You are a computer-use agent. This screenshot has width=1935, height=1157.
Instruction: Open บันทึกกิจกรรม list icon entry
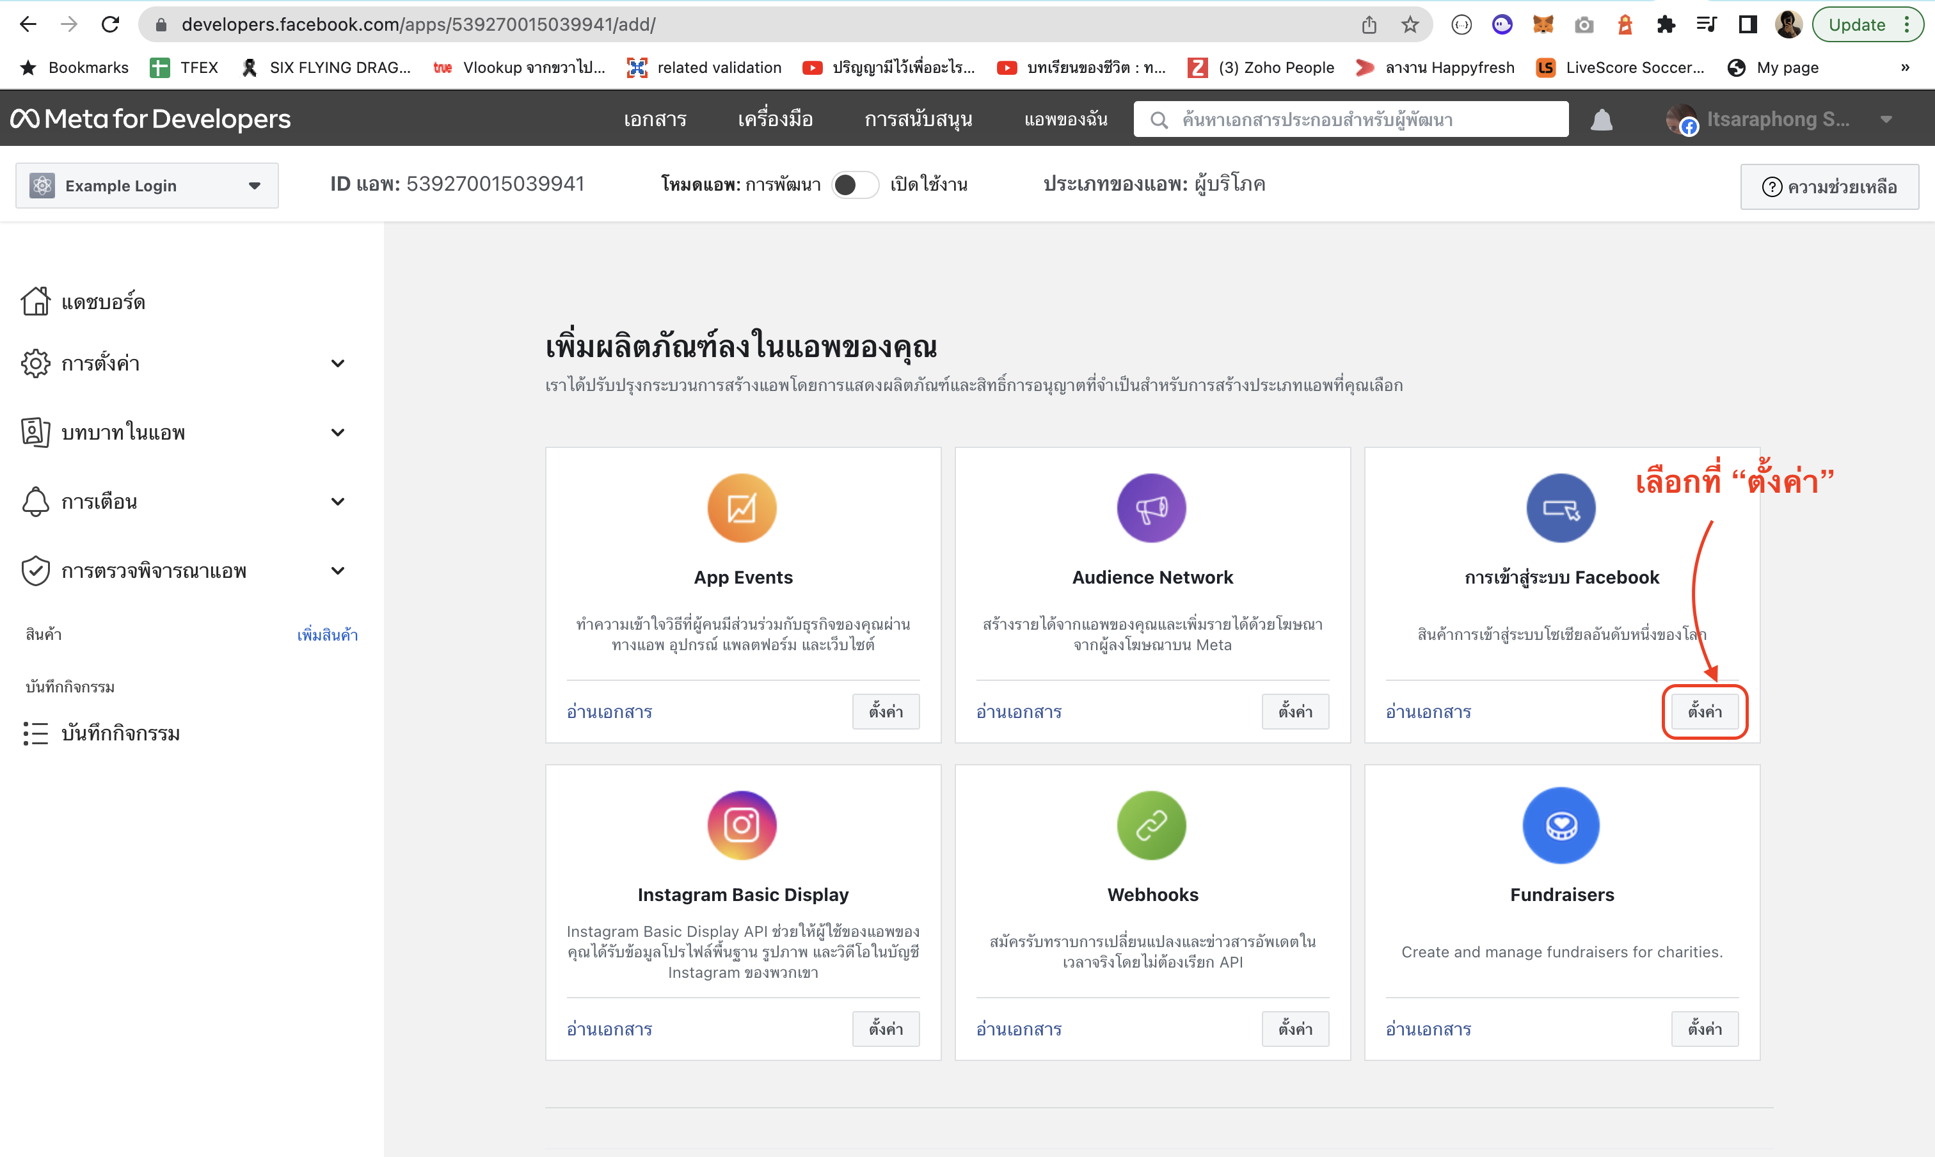[x=101, y=733]
